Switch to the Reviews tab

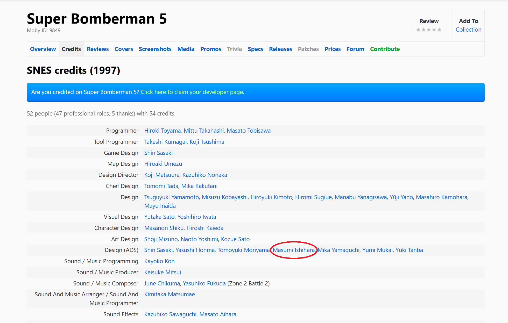coord(98,49)
